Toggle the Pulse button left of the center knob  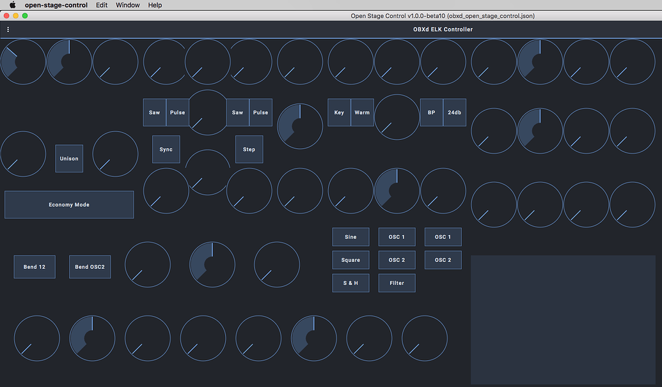[x=177, y=112]
